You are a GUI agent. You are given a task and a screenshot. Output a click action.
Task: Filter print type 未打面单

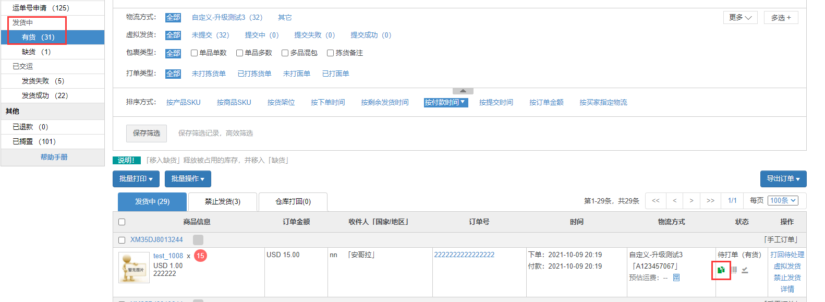297,74
